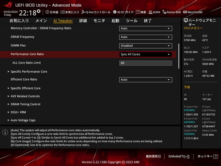Switch to the 詳細 tab
221x166 pixels.
(x=83, y=21)
